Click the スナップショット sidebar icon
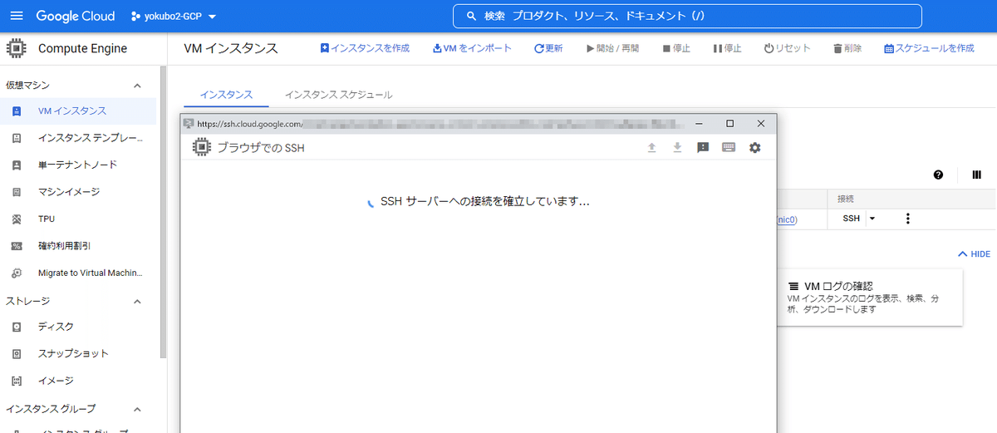This screenshot has height=433, width=997. pos(17,353)
